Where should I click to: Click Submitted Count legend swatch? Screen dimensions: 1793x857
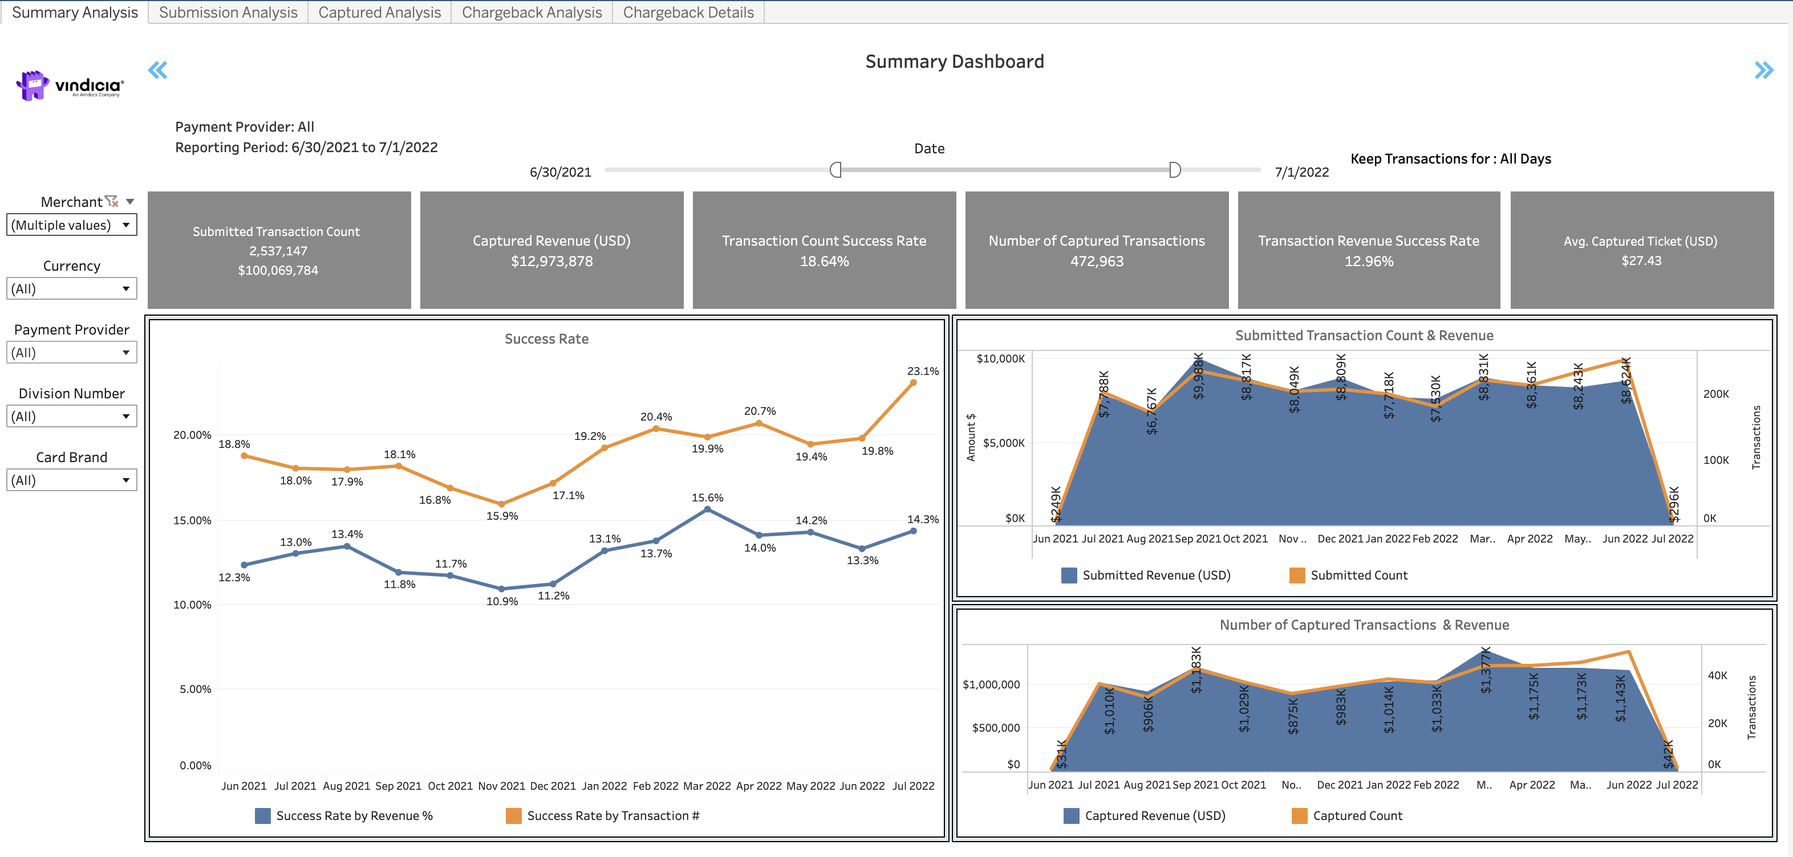tap(1297, 576)
